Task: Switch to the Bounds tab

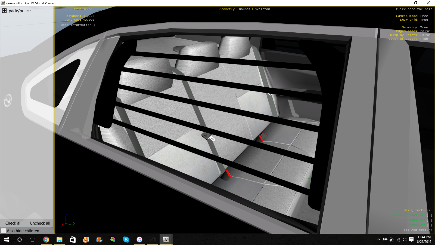Action: (244, 9)
